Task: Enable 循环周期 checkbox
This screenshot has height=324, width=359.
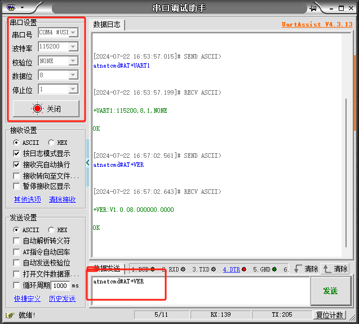Action: [x=17, y=285]
